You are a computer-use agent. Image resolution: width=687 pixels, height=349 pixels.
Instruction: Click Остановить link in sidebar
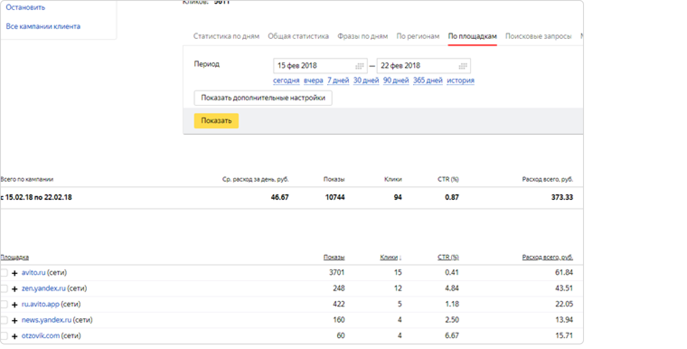point(25,8)
